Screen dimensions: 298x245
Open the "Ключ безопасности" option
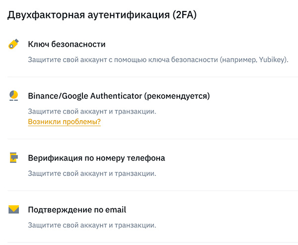click(67, 44)
